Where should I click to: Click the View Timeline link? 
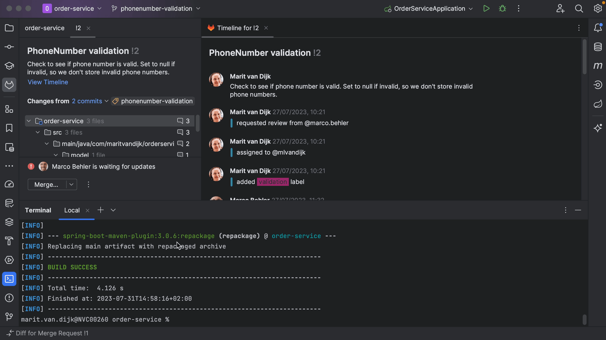tap(48, 82)
